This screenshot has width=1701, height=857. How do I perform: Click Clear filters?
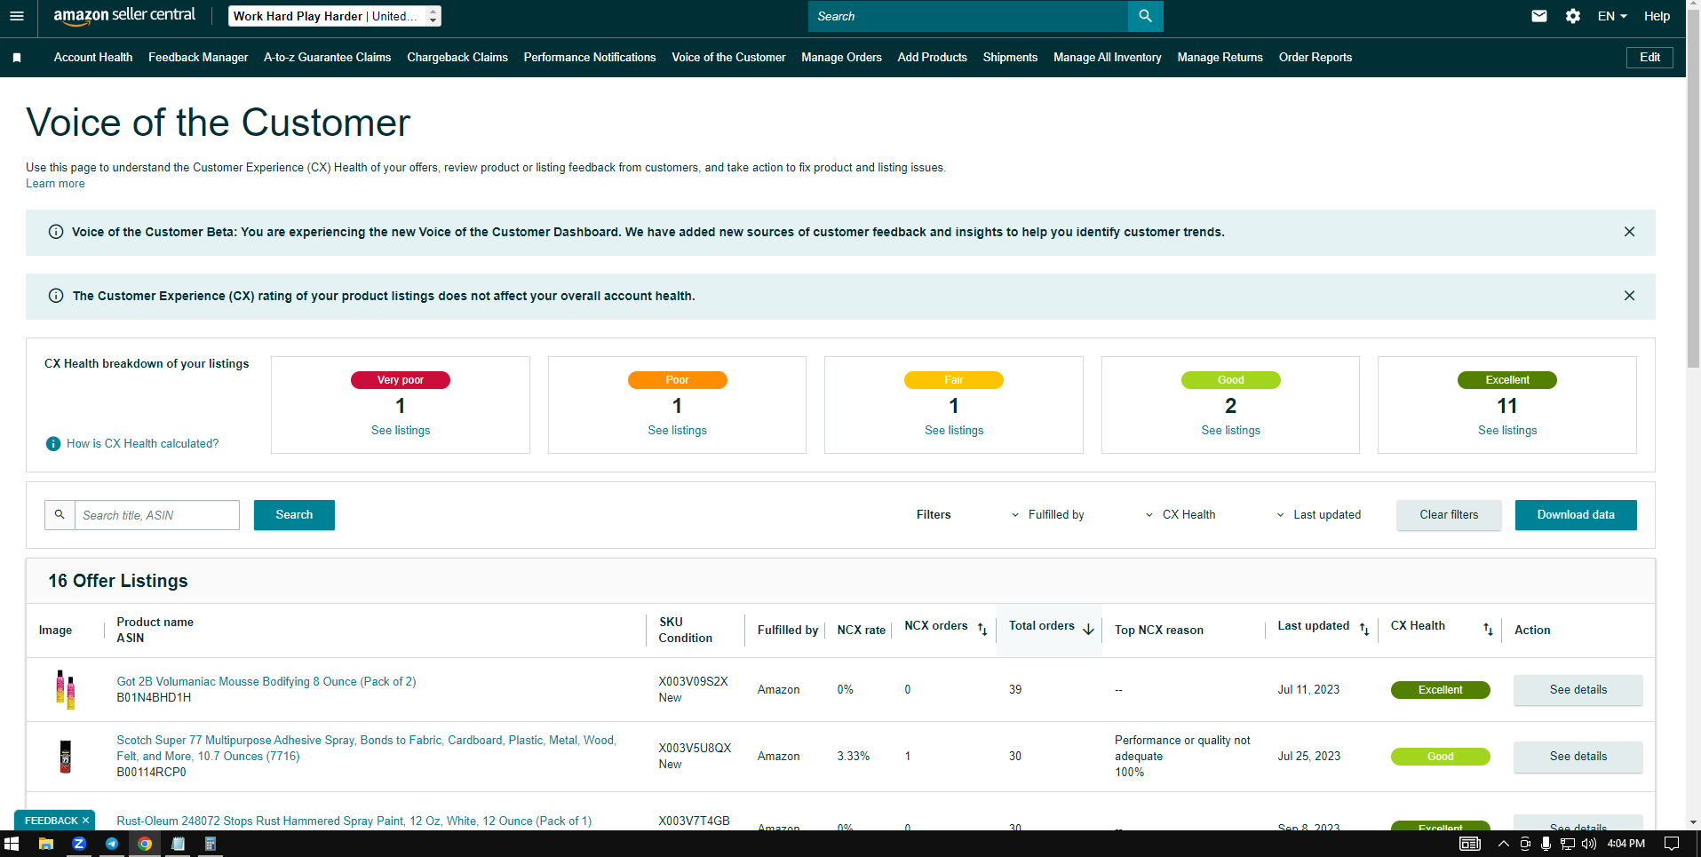[x=1449, y=515]
